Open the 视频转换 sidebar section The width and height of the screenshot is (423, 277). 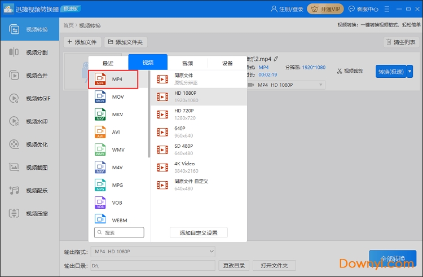pyautogui.click(x=30, y=29)
